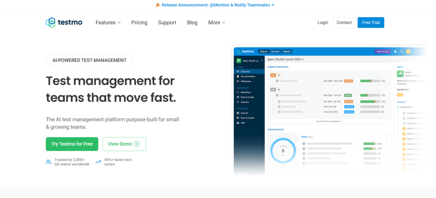Open the Release Announcement link
Image resolution: width=436 pixels, height=198 pixels.
tap(218, 5)
